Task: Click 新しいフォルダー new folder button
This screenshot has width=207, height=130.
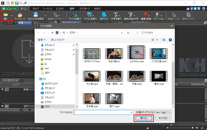Action: (58, 40)
